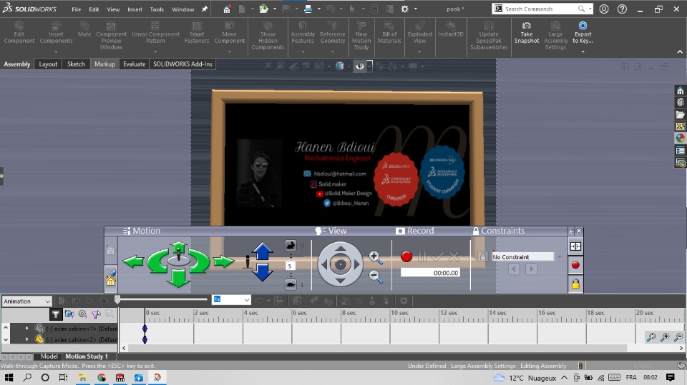Screen dimensions: 687x385
Task: Toggle the timeline filter funnel button
Action: click(x=56, y=314)
